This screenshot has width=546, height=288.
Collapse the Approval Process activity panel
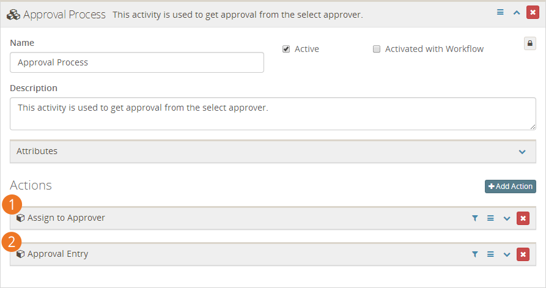point(517,13)
